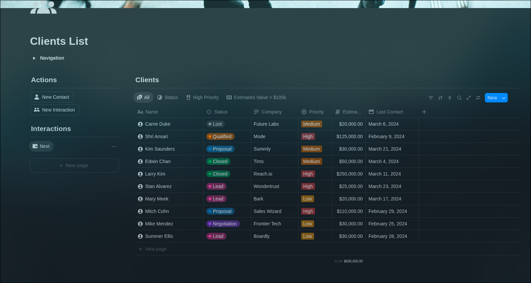Select the All view tab
This screenshot has height=283, width=531.
click(x=143, y=98)
